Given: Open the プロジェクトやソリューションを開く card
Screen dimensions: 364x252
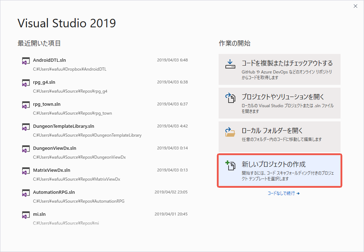Looking at the screenshot, I should 279,103.
